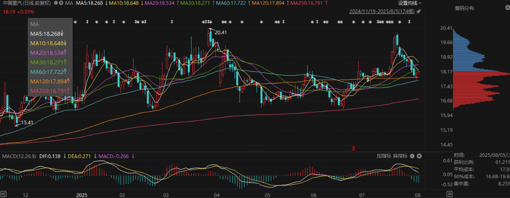
Task: Click the 2025 label on time axis
Action: click(x=82, y=196)
